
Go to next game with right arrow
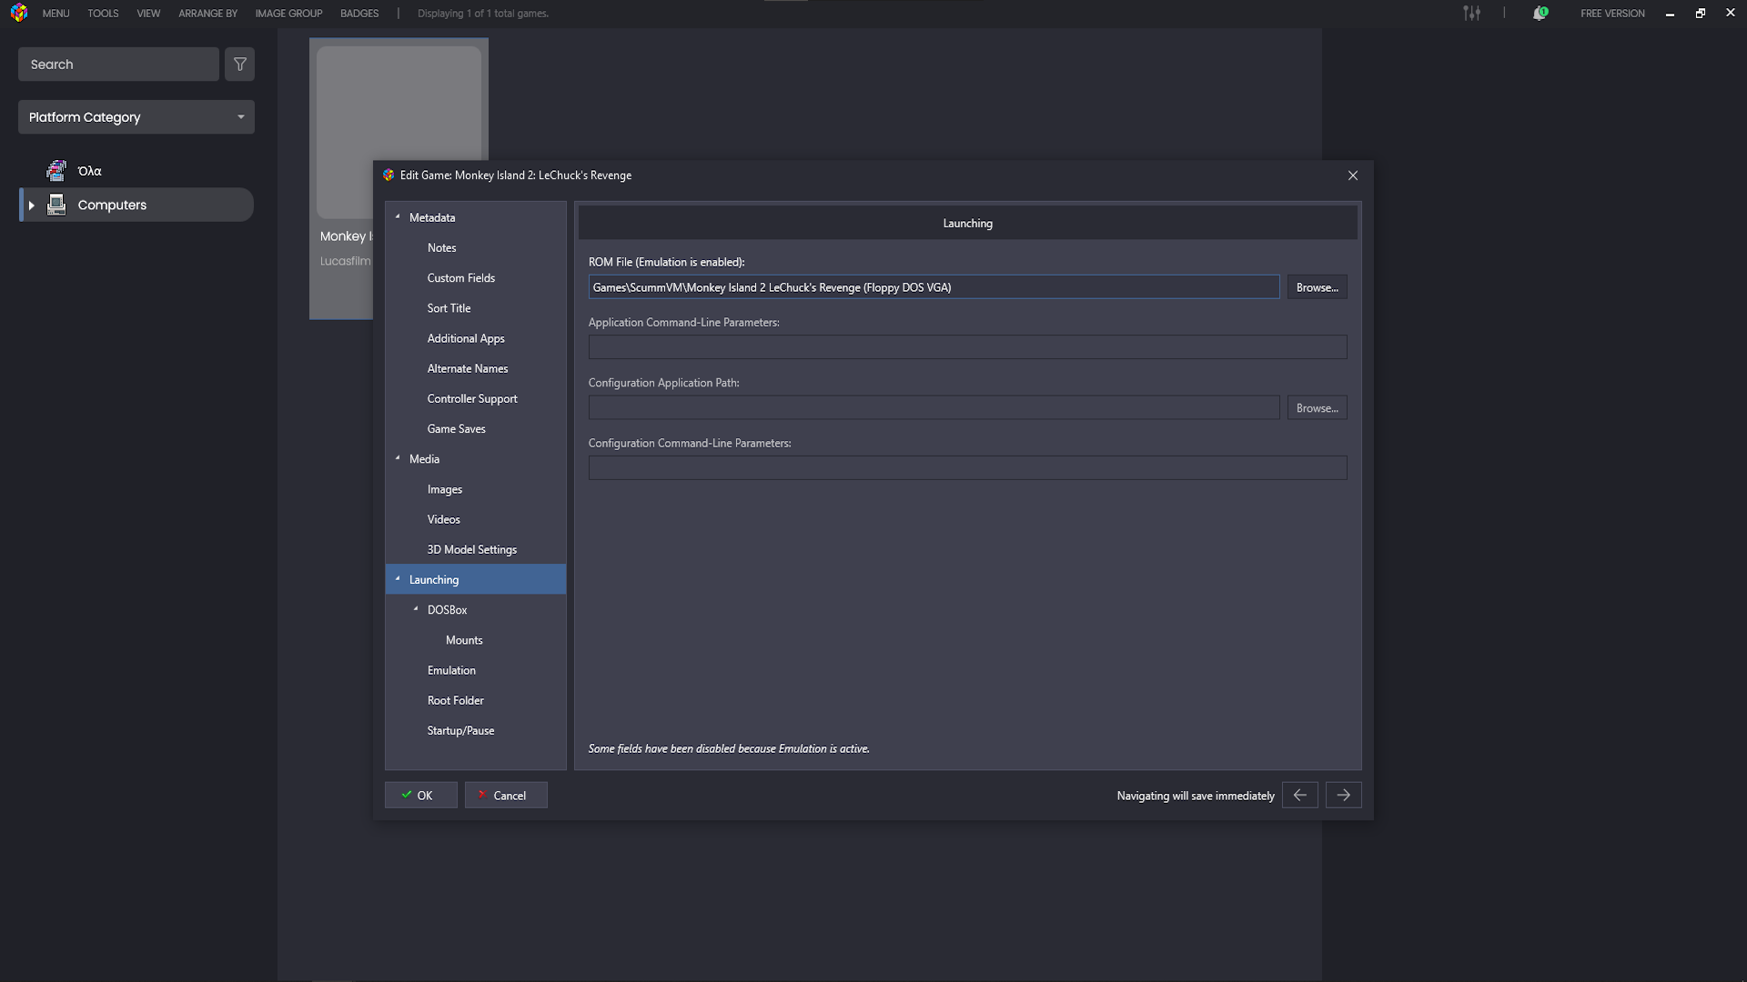tap(1343, 795)
